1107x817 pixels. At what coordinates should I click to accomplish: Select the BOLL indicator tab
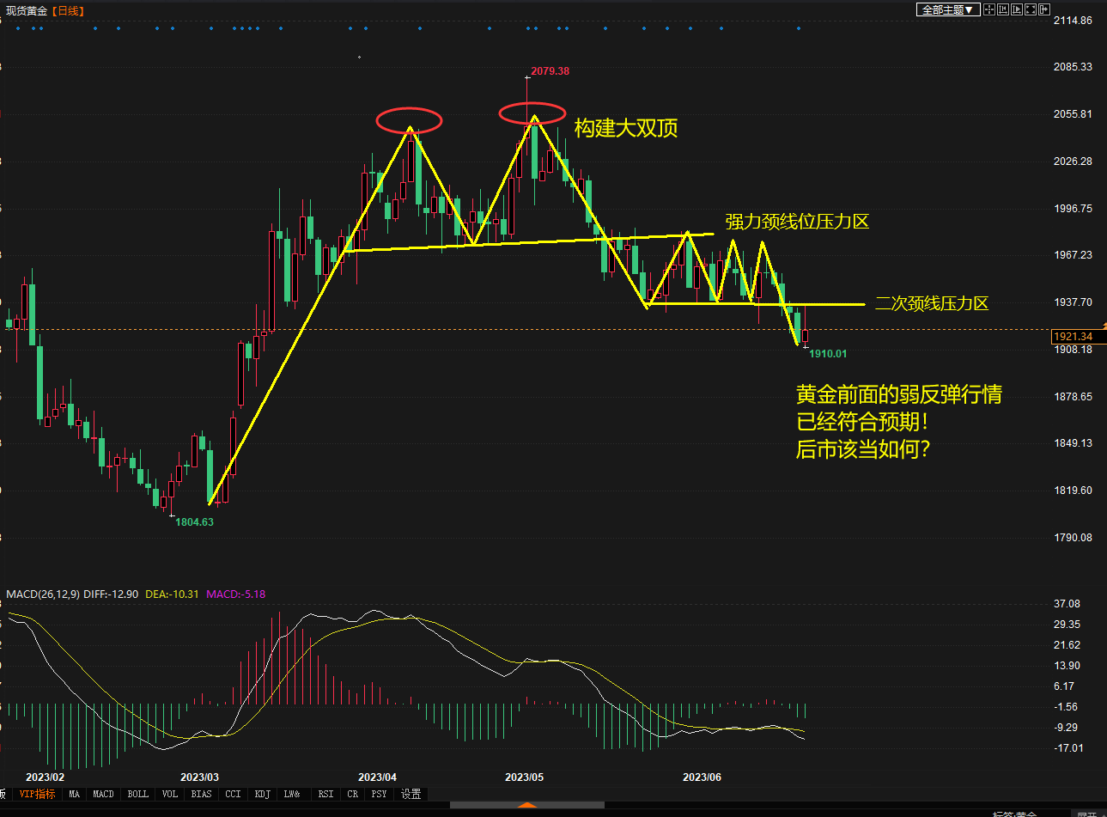coord(137,795)
